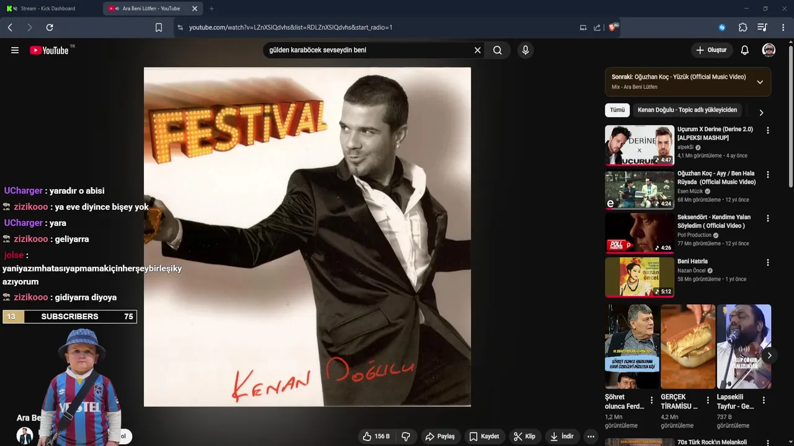794x446 pixels.
Task: Open 70s Türk Rock'ın Melankoli video
Action: click(712, 442)
